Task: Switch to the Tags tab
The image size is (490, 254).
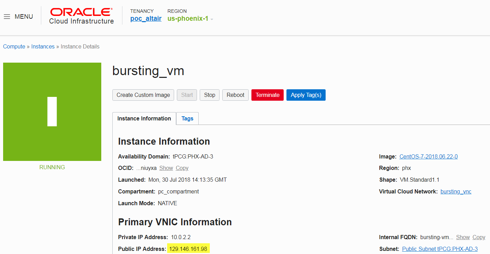Action: coord(187,118)
